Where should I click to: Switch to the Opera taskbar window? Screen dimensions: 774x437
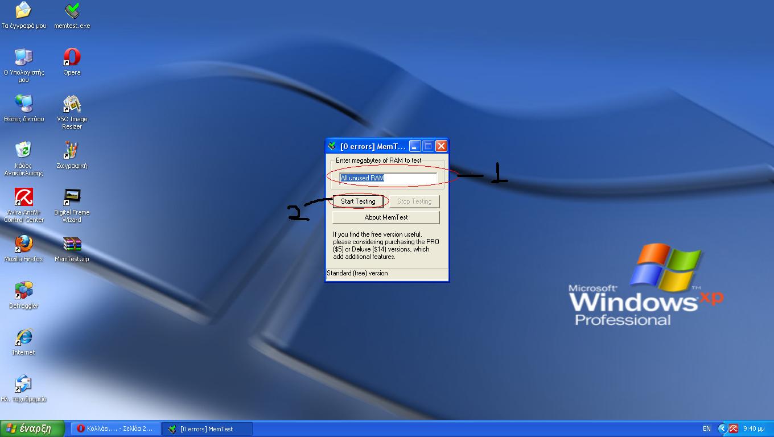point(116,429)
